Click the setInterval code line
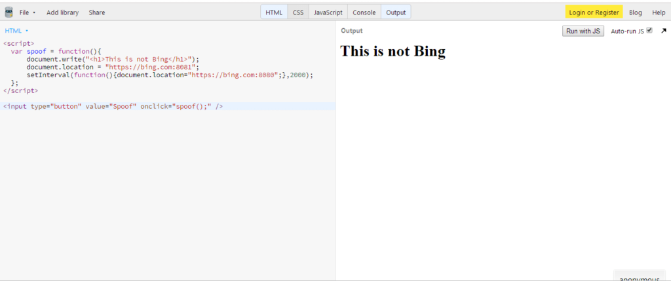 click(x=170, y=75)
